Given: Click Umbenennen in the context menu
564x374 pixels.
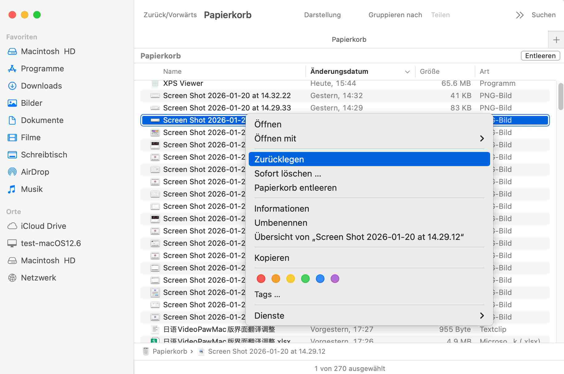Looking at the screenshot, I should click(x=281, y=223).
